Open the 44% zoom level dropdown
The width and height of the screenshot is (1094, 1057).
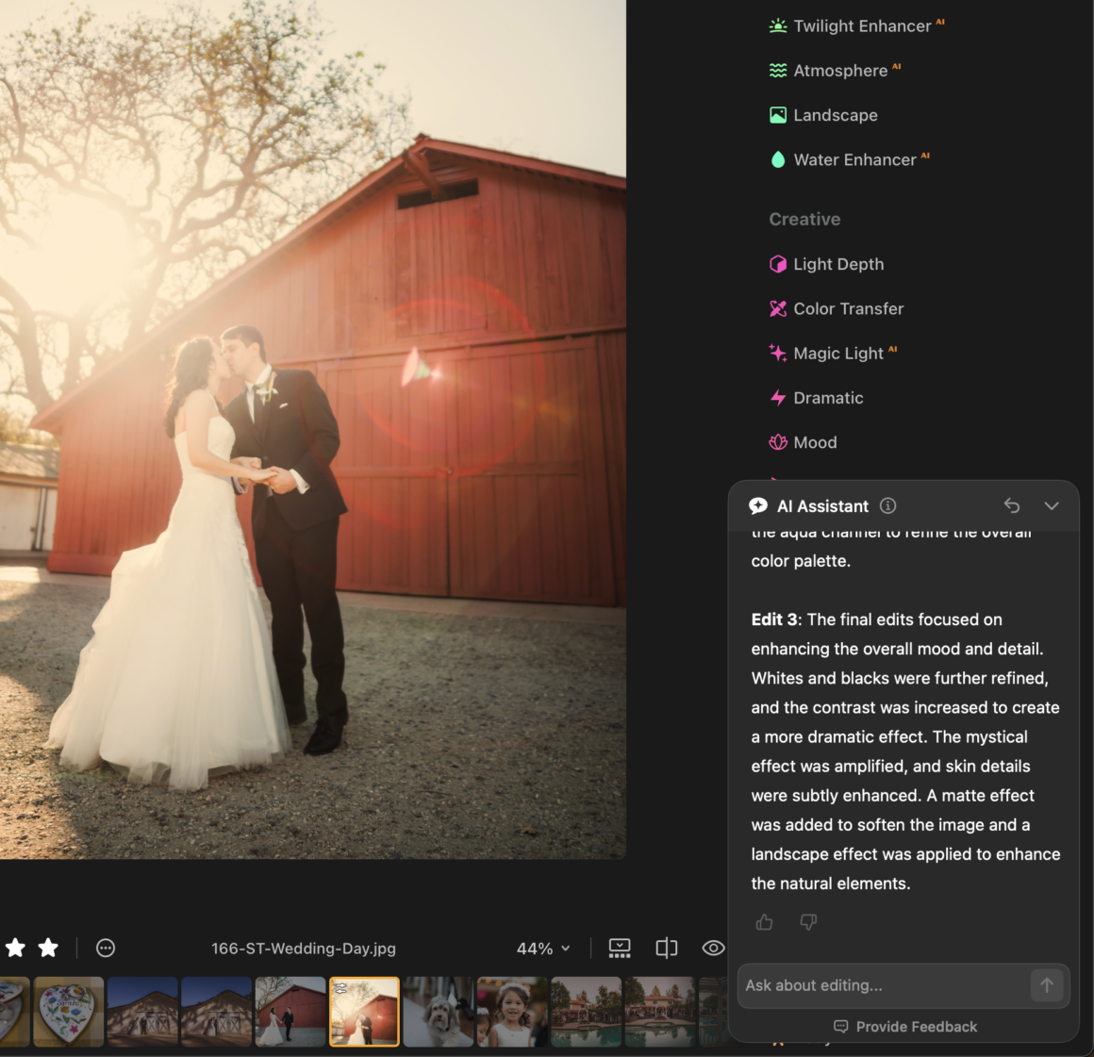pos(543,949)
